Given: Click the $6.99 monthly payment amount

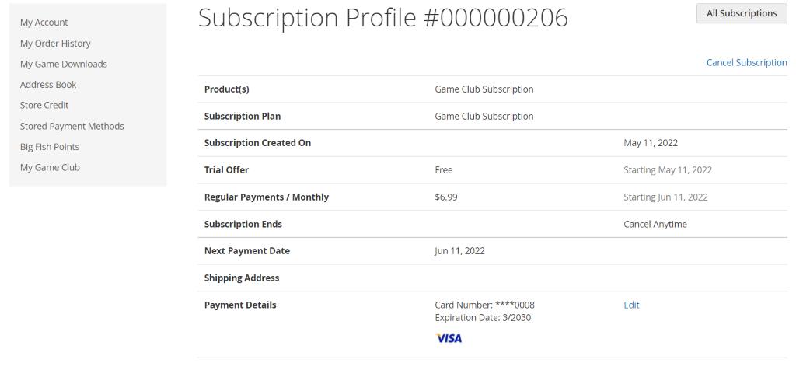Looking at the screenshot, I should [x=446, y=197].
